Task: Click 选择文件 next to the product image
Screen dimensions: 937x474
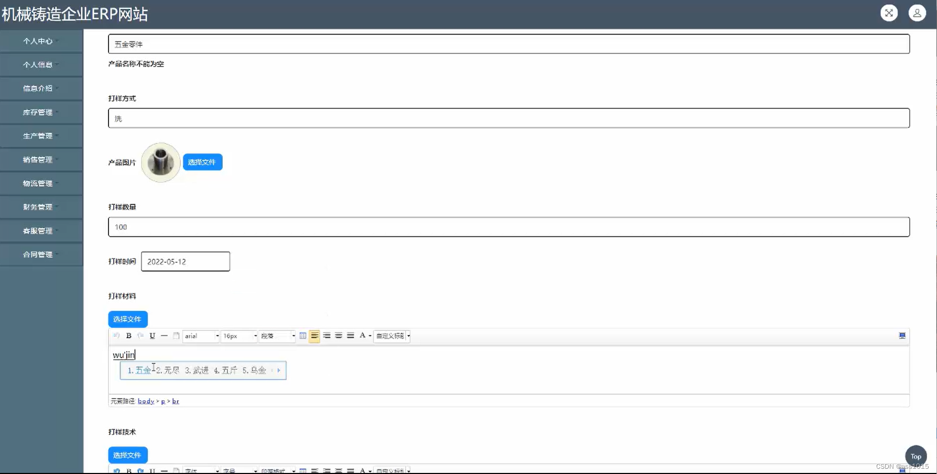Action: (202, 162)
